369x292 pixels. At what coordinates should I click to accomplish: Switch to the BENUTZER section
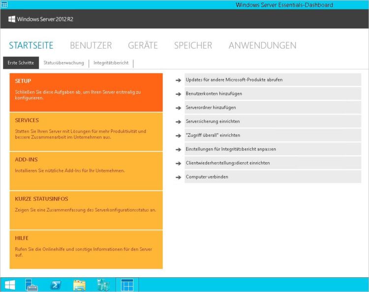91,45
